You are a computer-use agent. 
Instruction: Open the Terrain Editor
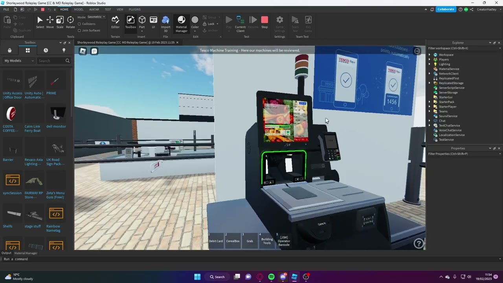(x=115, y=22)
